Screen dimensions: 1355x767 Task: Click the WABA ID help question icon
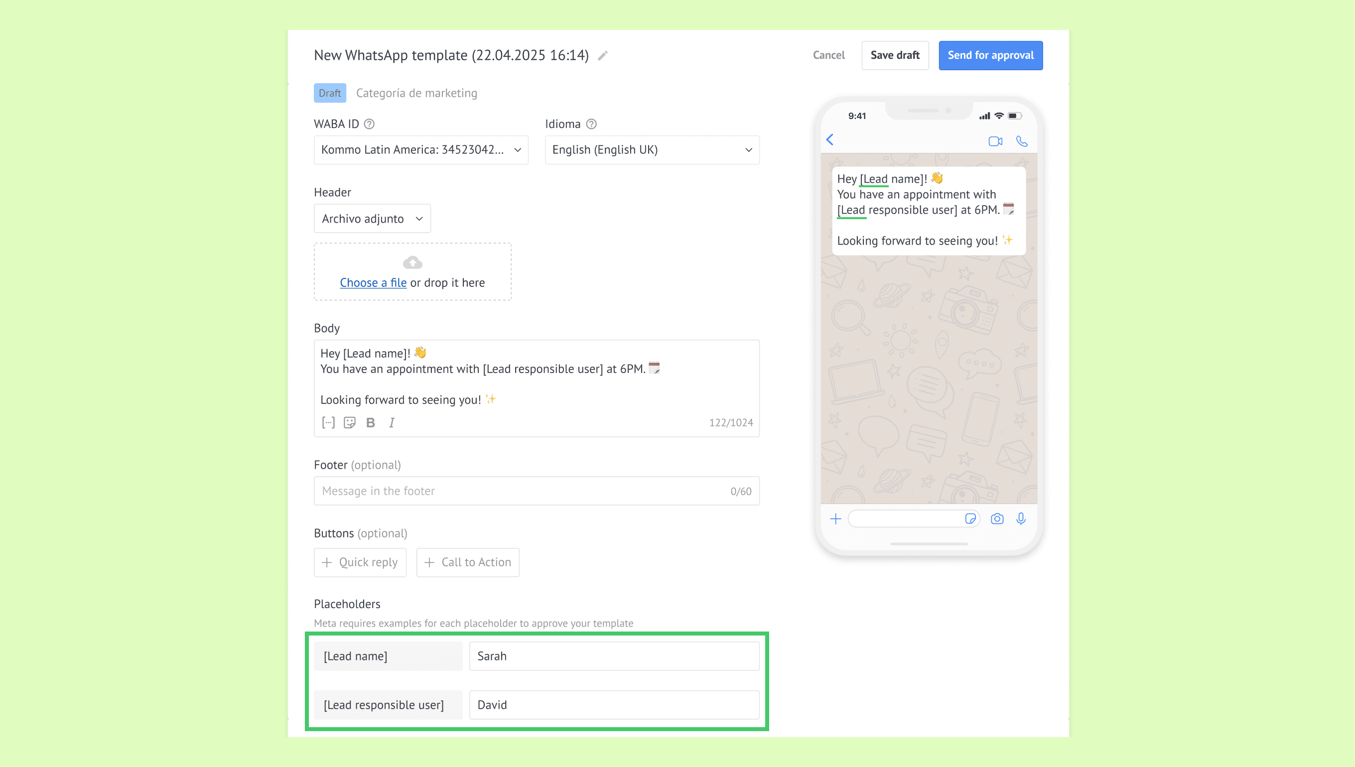pos(369,124)
